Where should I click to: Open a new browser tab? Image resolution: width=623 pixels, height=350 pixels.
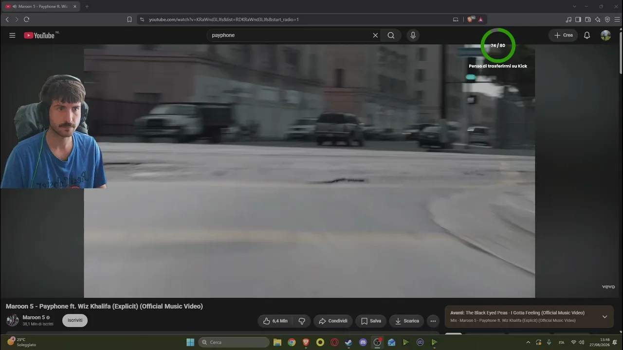pyautogui.click(x=87, y=6)
